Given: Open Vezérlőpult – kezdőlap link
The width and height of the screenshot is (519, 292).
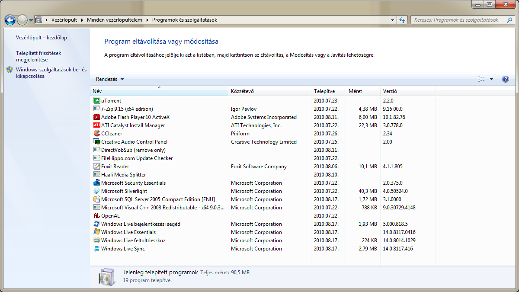Looking at the screenshot, I should [x=42, y=38].
